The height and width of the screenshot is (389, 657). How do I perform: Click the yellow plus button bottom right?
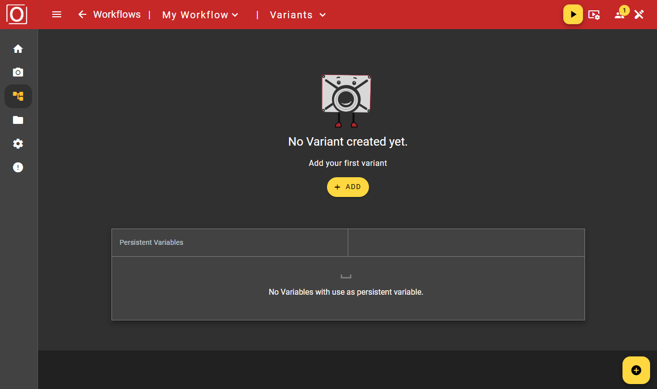point(636,370)
